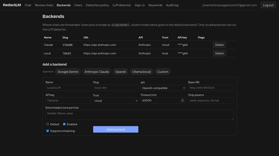Click the Local row URL text
The height and width of the screenshot is (156, 279).
pos(100,53)
